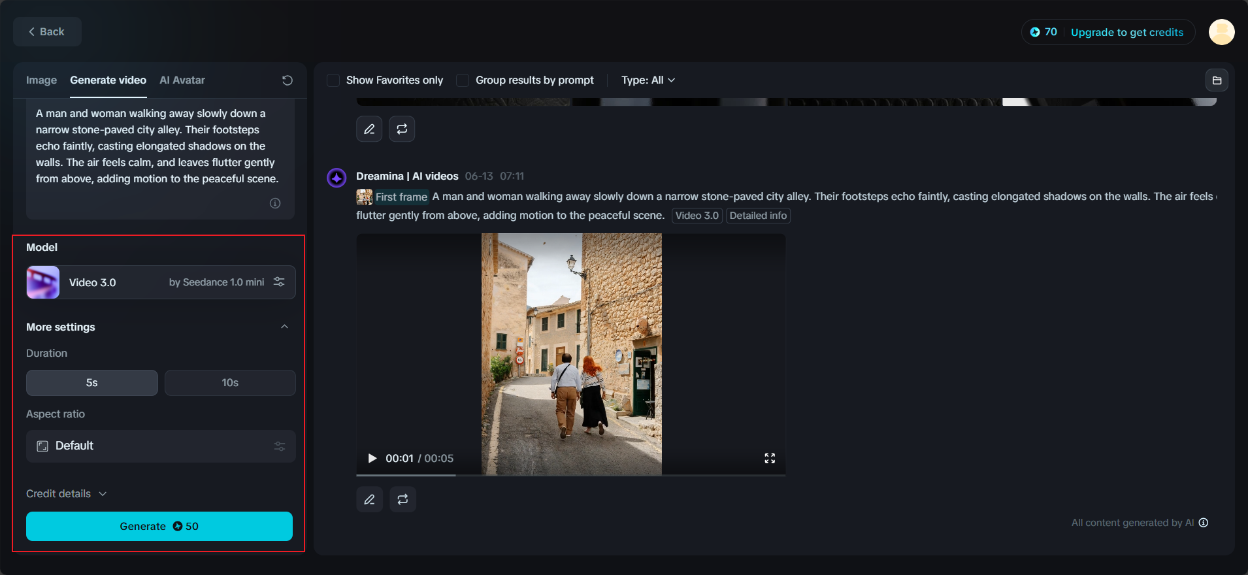Click AI content info icon

(x=1204, y=523)
